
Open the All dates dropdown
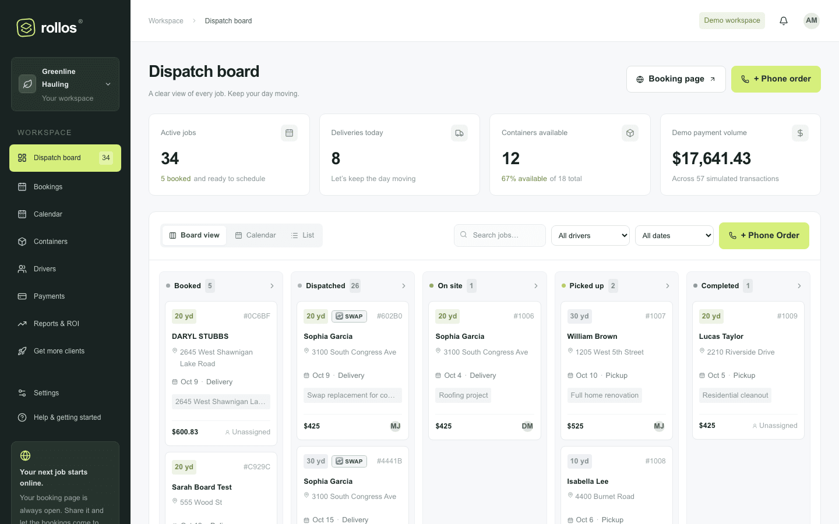(x=674, y=236)
